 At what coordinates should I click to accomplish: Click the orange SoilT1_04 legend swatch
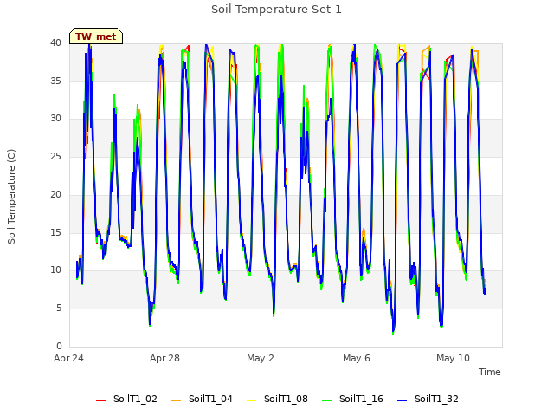coord(176,400)
